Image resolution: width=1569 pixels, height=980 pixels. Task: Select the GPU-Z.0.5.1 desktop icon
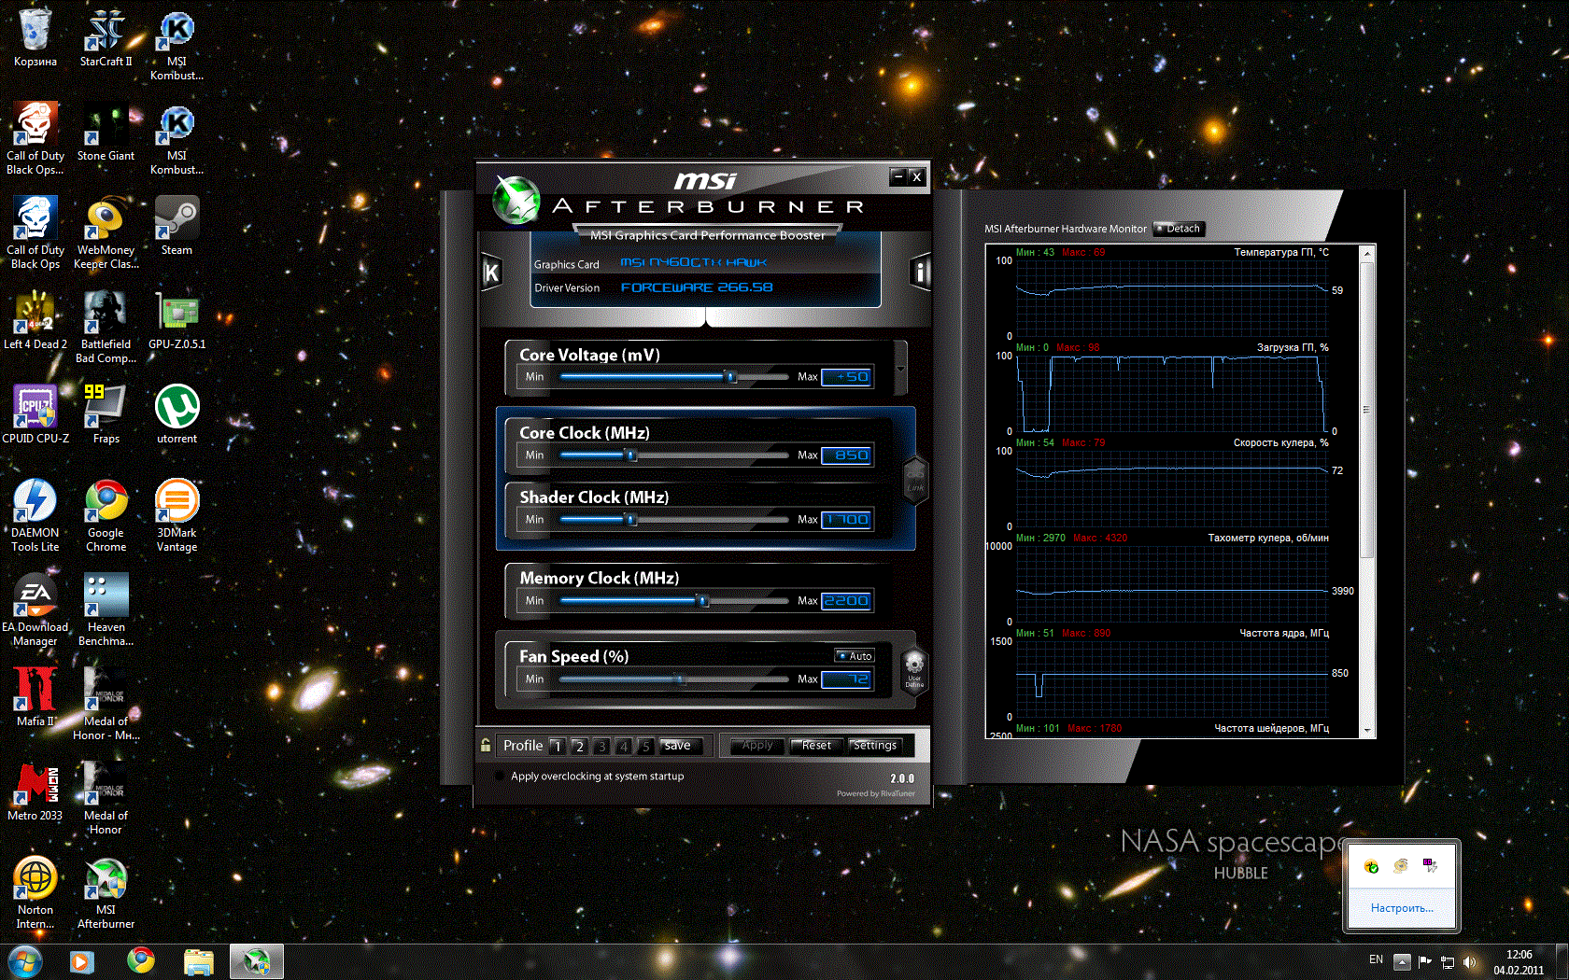coord(177,321)
